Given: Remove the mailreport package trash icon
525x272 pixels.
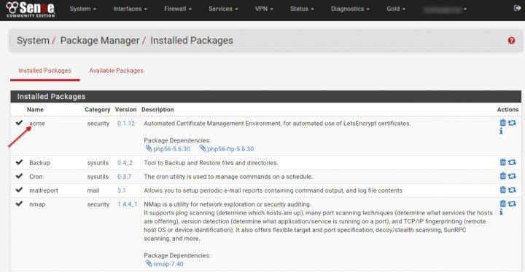Looking at the screenshot, I should click(x=502, y=190).
